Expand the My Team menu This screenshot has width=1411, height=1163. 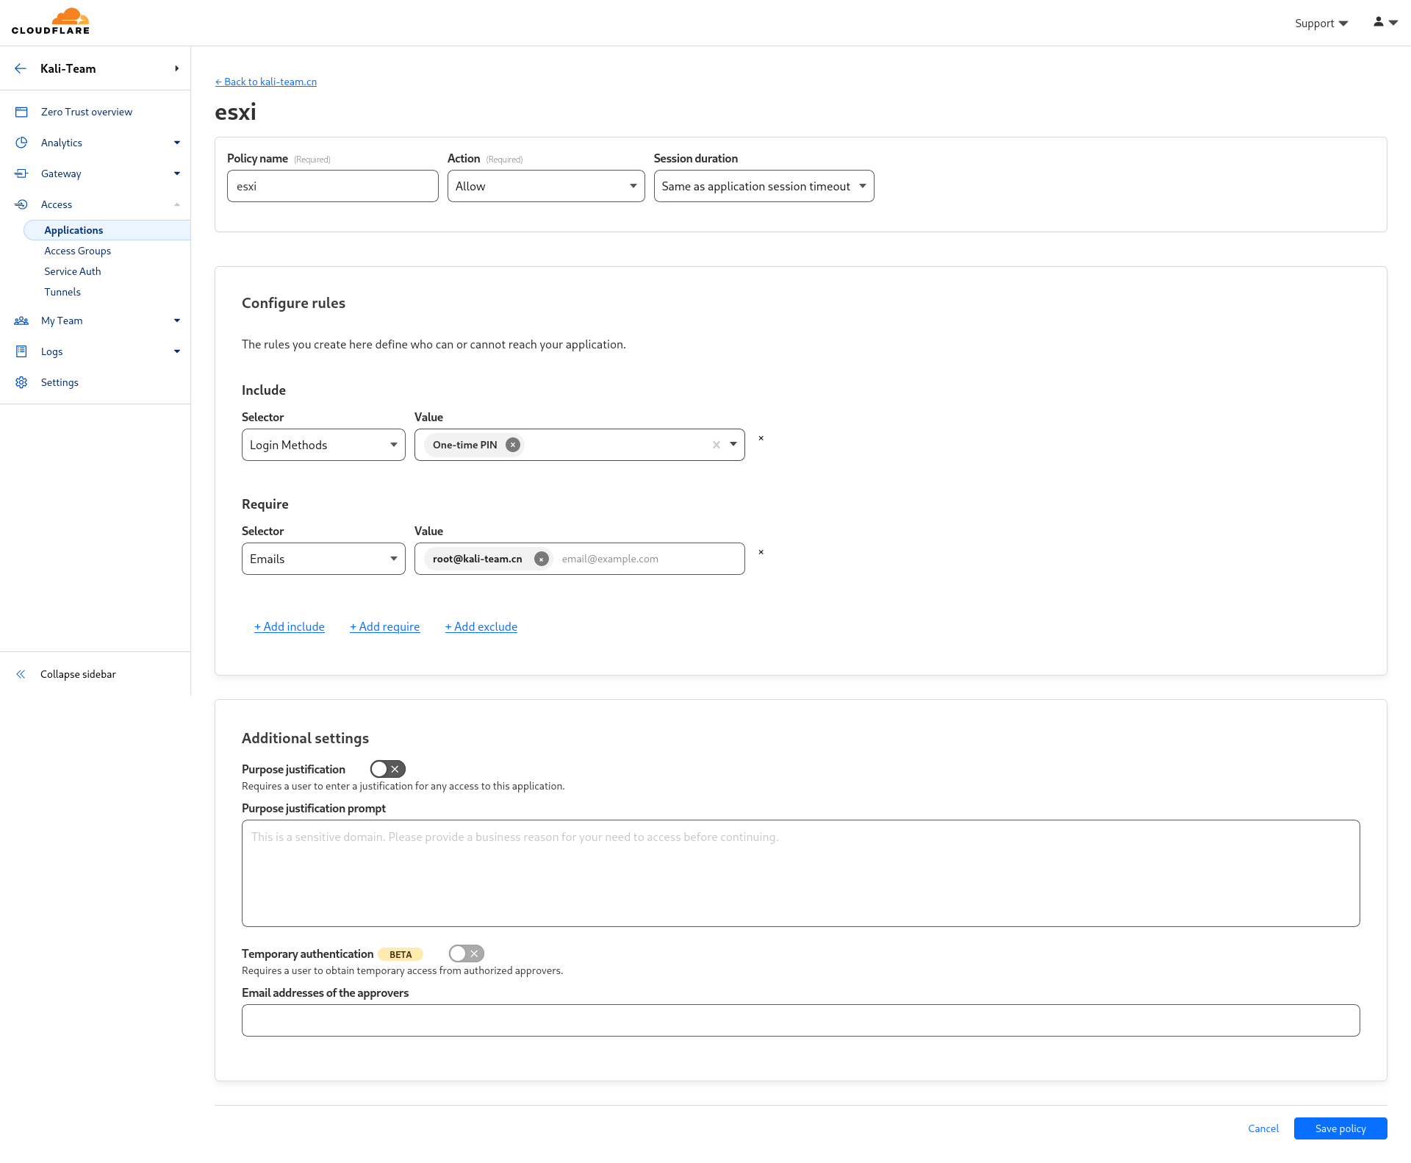tap(177, 321)
